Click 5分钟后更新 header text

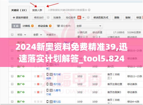coord(134,33)
